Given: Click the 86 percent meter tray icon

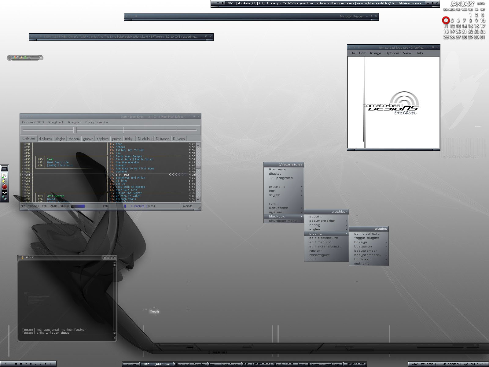Looking at the screenshot, I should click(x=4, y=175).
